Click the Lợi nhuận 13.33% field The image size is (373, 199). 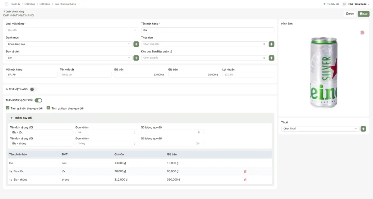pyautogui.click(x=248, y=75)
